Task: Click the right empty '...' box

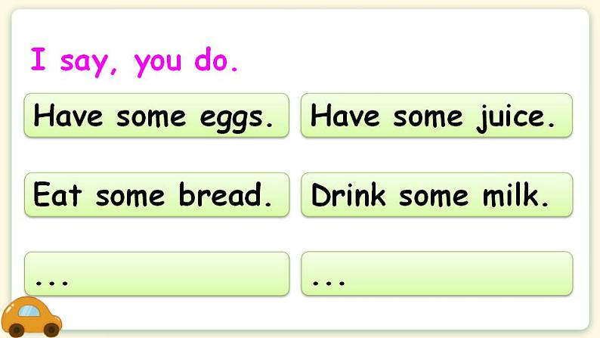Action: point(437,274)
